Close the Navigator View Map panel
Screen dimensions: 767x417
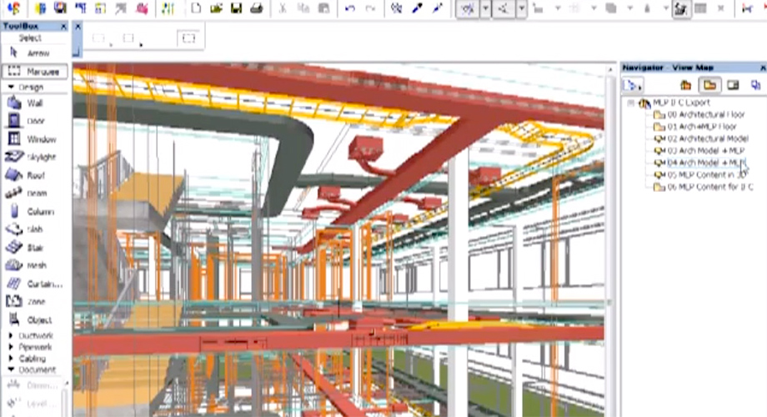763,68
